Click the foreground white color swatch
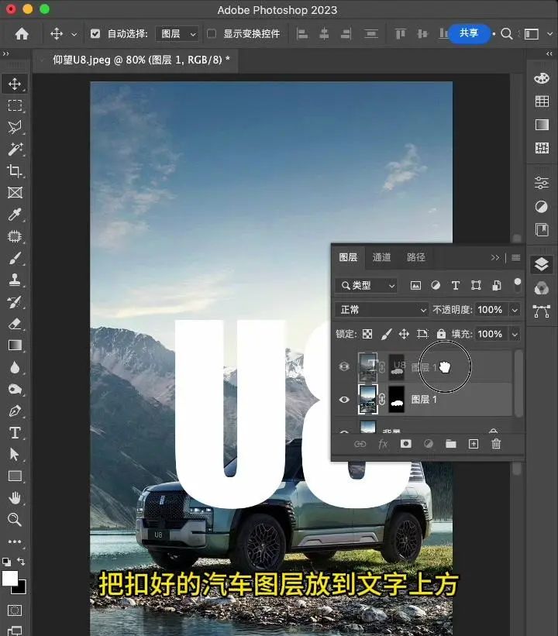The image size is (558, 636). [x=10, y=578]
